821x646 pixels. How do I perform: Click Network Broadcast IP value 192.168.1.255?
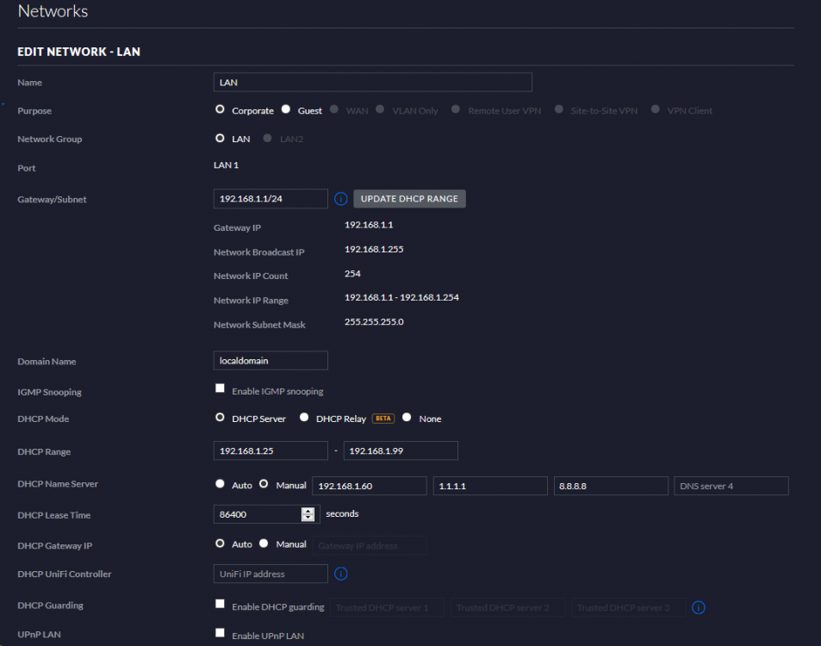click(374, 249)
